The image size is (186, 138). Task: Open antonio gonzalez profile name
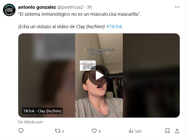(x=37, y=7)
